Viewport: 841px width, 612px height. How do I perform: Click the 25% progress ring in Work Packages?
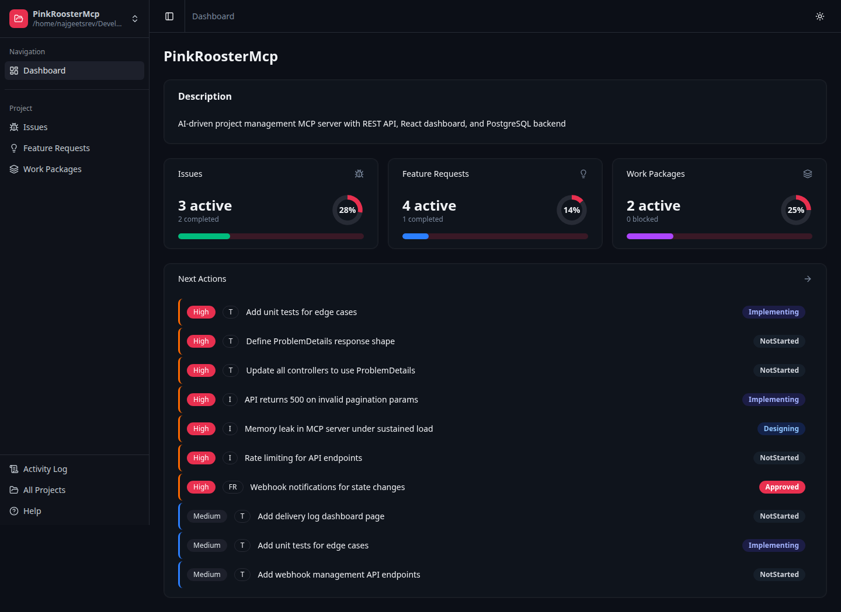(796, 210)
